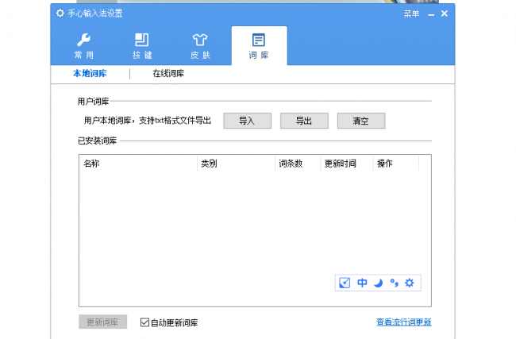Image resolution: width=516 pixels, height=339 pixels.
Task: Click the 操作 column header
Action: (x=396, y=164)
